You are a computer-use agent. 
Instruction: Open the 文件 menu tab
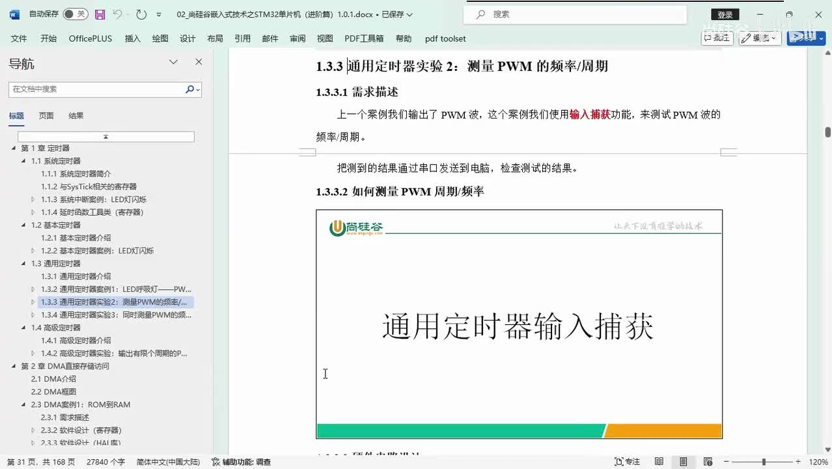click(x=19, y=38)
